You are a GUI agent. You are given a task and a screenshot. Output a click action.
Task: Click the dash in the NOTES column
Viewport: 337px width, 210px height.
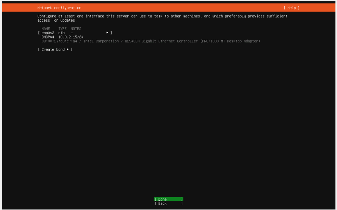point(72,33)
